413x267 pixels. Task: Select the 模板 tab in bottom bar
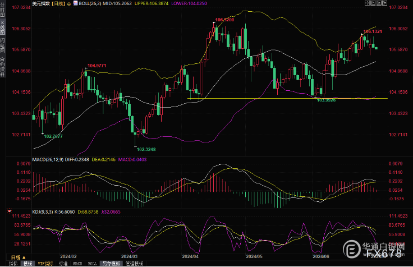pyautogui.click(x=28, y=263)
